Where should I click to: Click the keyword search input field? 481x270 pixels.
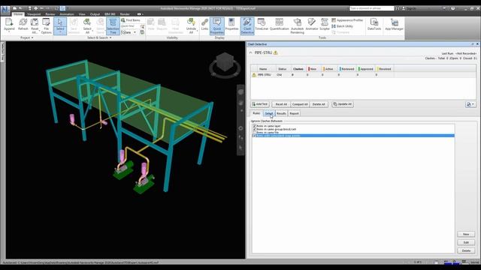click(x=372, y=8)
